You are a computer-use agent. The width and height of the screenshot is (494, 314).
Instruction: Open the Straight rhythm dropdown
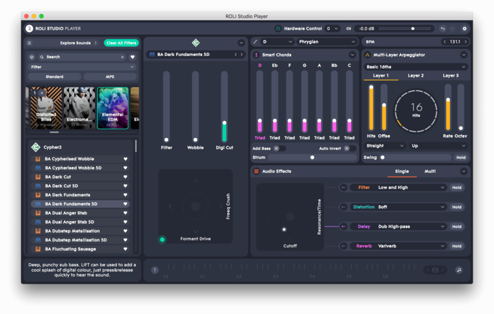point(385,146)
